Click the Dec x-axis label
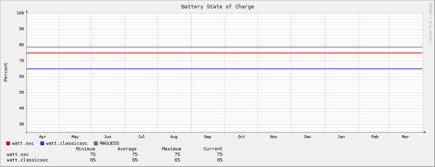 (308, 137)
